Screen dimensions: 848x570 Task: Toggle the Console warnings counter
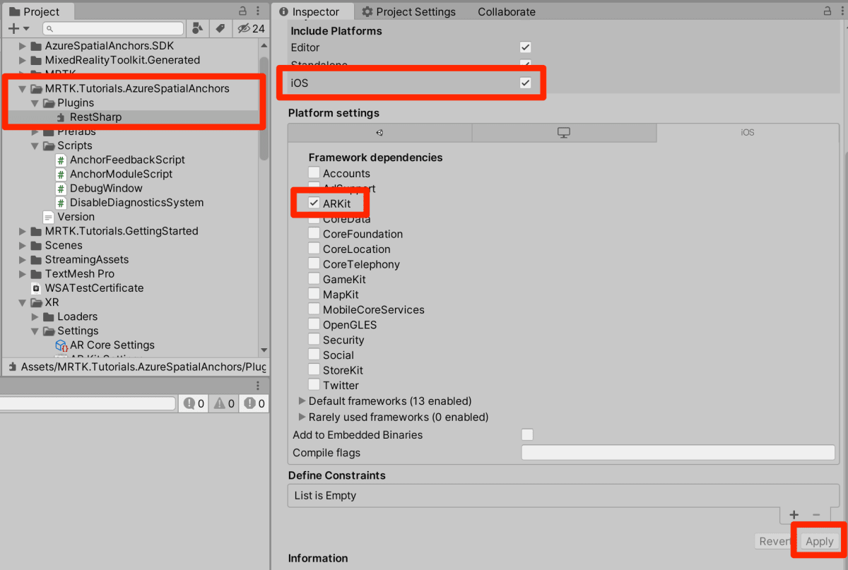point(224,403)
